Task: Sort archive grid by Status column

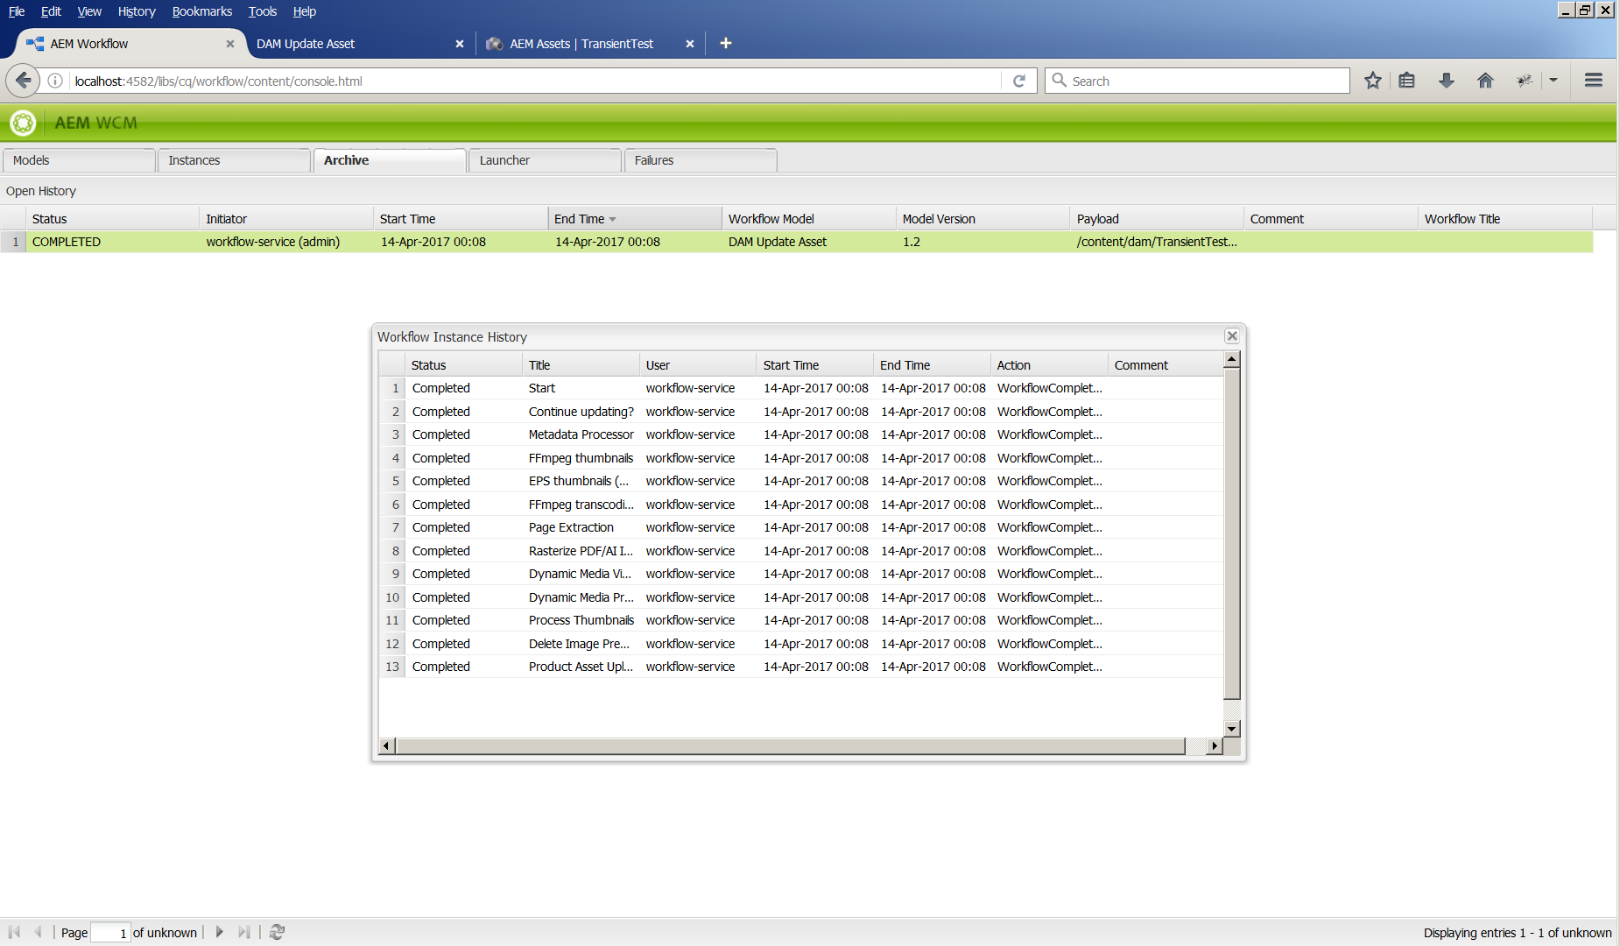Action: tap(112, 219)
